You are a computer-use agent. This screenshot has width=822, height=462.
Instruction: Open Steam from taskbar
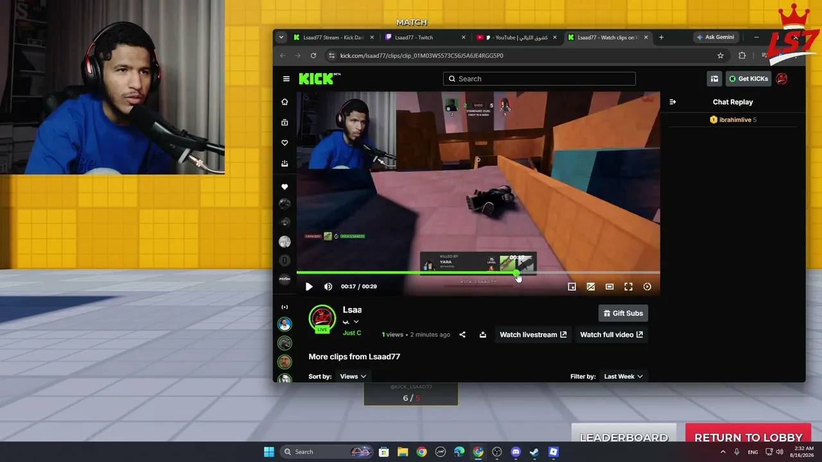coord(534,452)
